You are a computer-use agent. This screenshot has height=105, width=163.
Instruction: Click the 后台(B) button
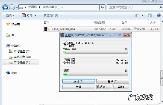click(79, 81)
